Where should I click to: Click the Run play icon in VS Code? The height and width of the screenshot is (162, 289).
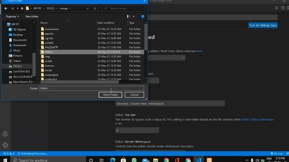coord(277,8)
